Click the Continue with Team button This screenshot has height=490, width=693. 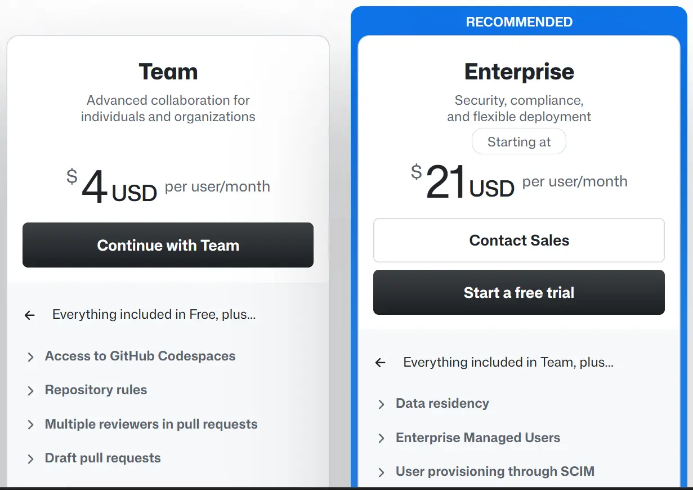(x=168, y=245)
